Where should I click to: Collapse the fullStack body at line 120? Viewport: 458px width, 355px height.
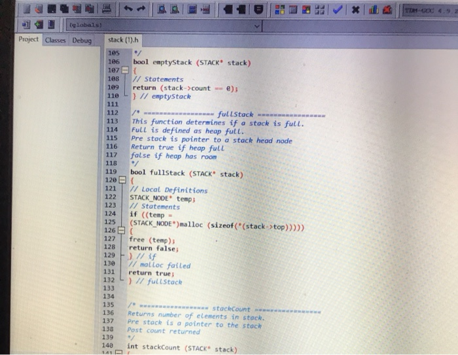(x=123, y=180)
